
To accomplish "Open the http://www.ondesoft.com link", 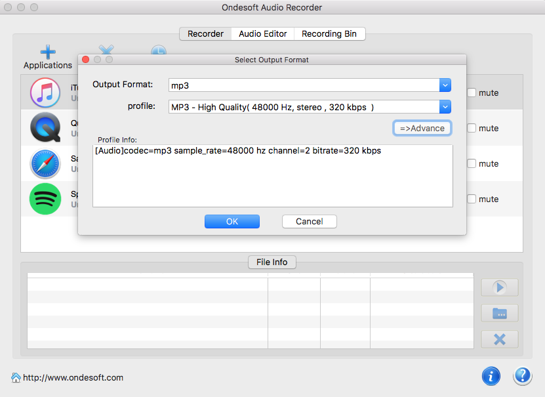I will (73, 377).
